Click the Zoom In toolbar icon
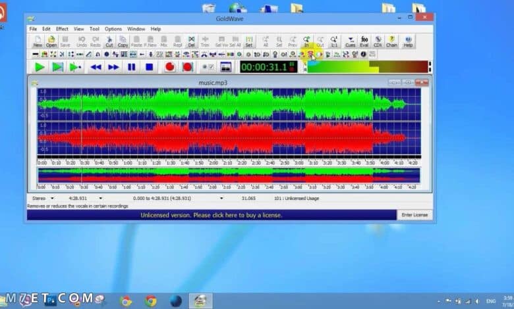This screenshot has width=514, height=309. pos(306,41)
